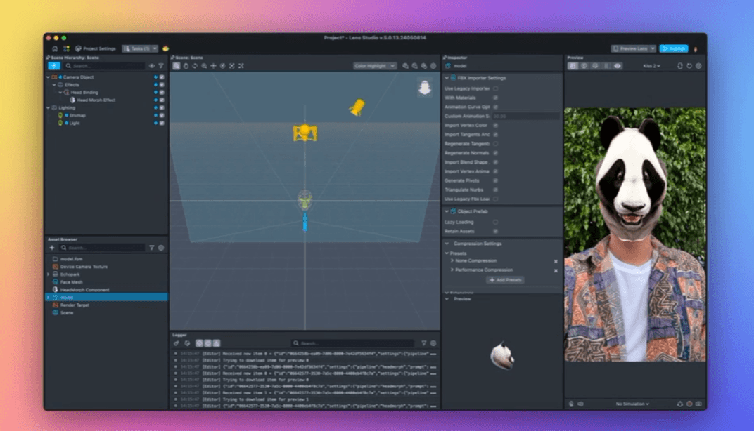
Task: Click the eye filter icon in Scene Hierarchy
Action: (x=151, y=66)
